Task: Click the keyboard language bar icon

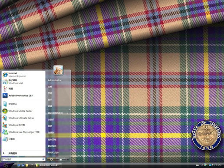Action: [197, 165]
